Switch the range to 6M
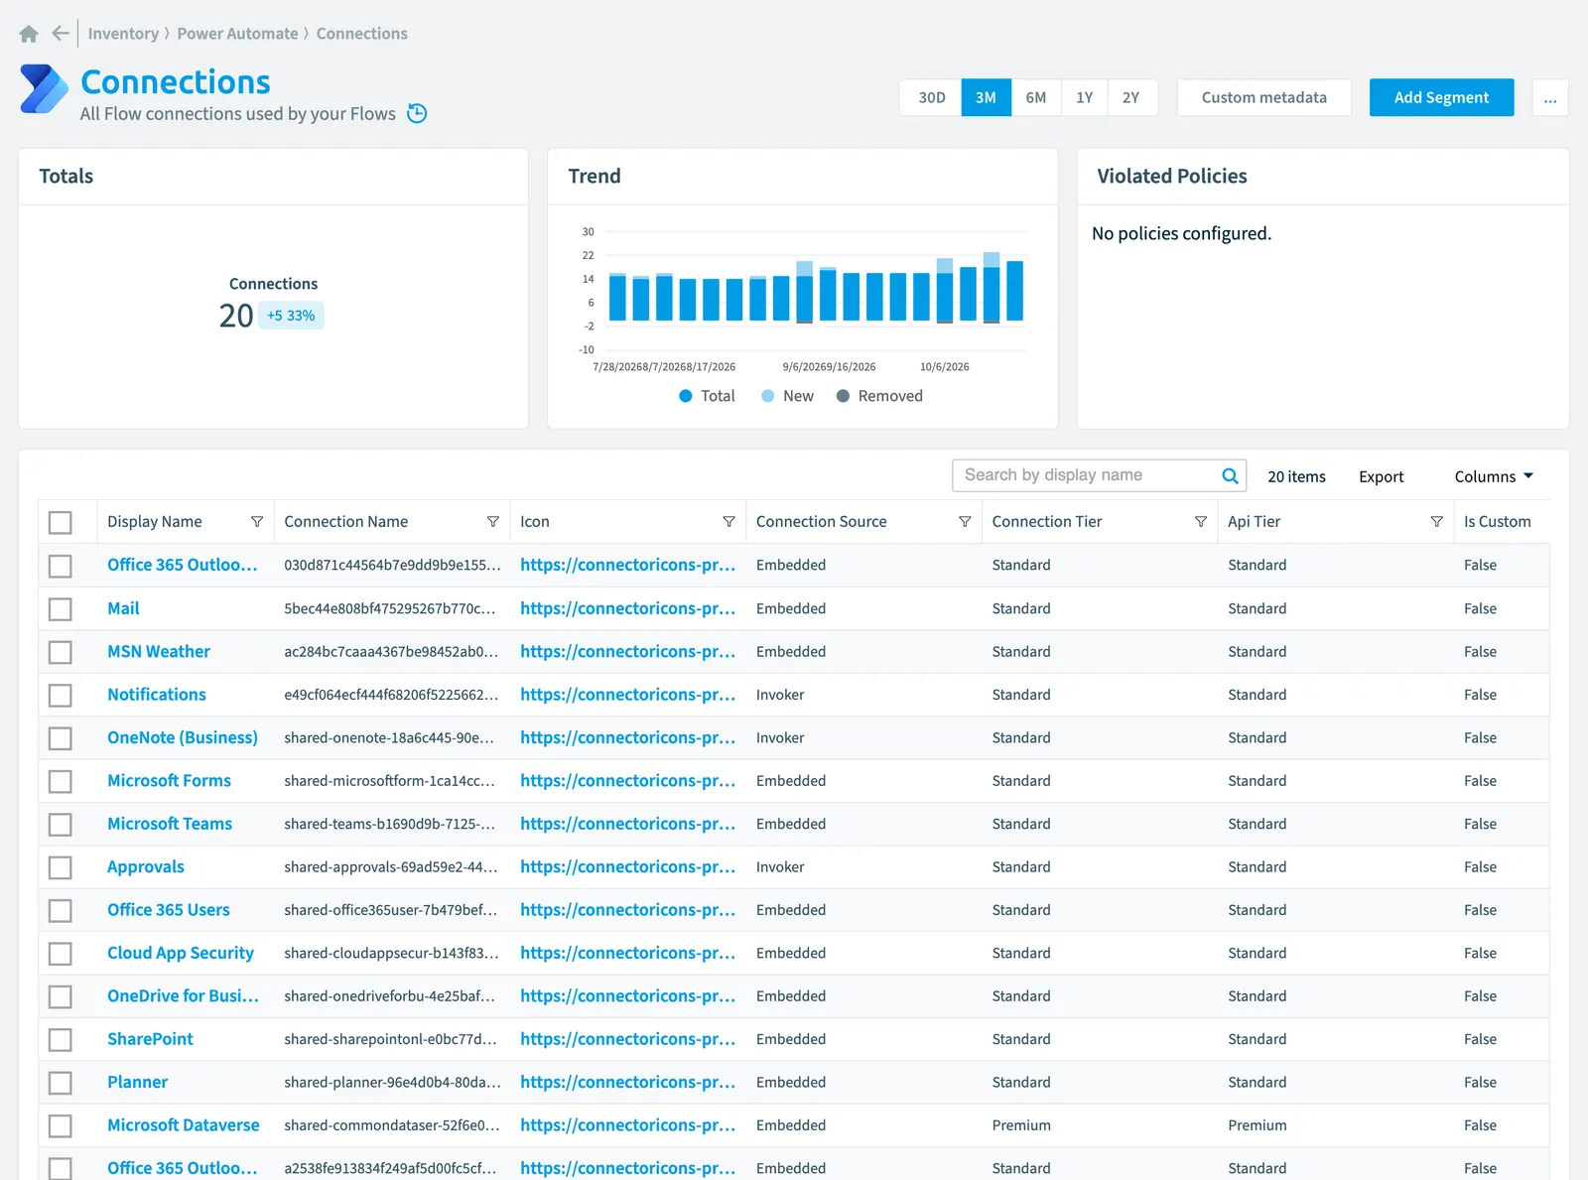1588x1180 pixels. (1036, 98)
